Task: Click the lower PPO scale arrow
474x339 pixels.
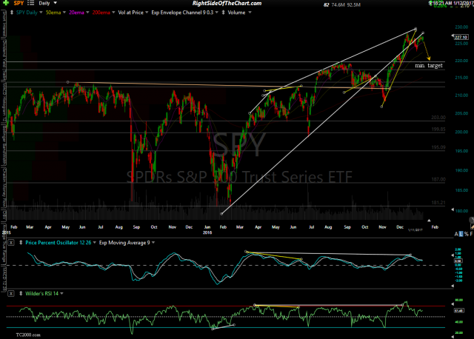Action: pyautogui.click(x=453, y=286)
